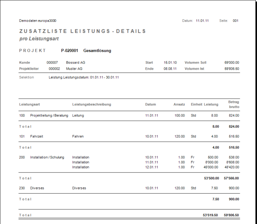This screenshot has height=224, width=257.
Task: Click page number '001'
Action: (236, 21)
